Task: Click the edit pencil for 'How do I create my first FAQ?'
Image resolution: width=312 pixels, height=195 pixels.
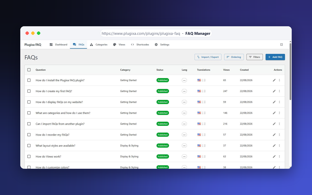Action: click(274, 91)
